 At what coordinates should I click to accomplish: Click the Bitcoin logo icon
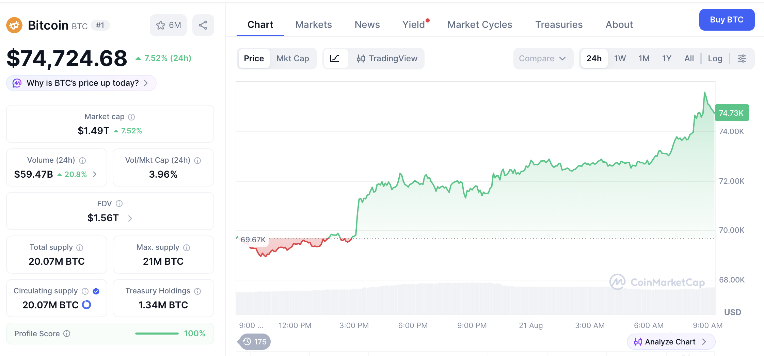click(x=14, y=25)
